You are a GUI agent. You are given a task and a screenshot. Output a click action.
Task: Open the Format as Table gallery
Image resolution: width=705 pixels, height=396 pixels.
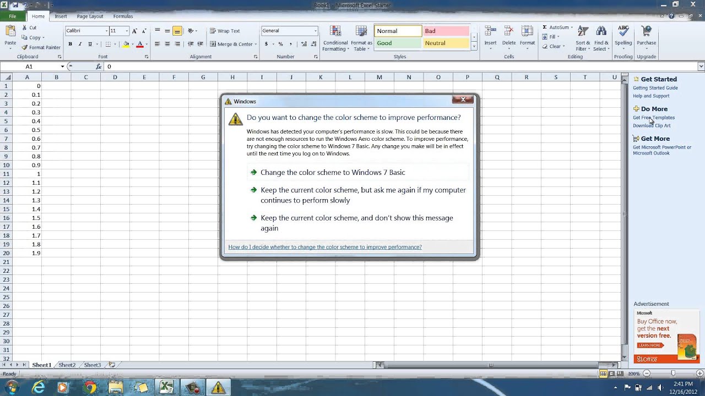click(x=361, y=38)
